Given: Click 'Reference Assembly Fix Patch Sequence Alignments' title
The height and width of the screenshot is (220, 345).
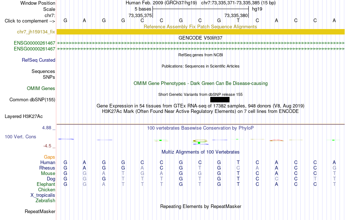Looking at the screenshot, I should click(200, 27).
